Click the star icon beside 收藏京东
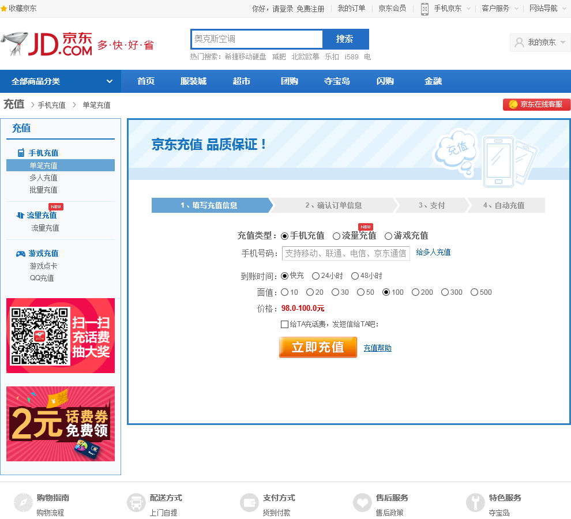Image resolution: width=571 pixels, height=519 pixels. pos(3,9)
